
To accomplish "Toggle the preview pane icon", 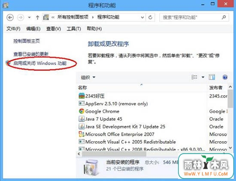I will point(212,77).
